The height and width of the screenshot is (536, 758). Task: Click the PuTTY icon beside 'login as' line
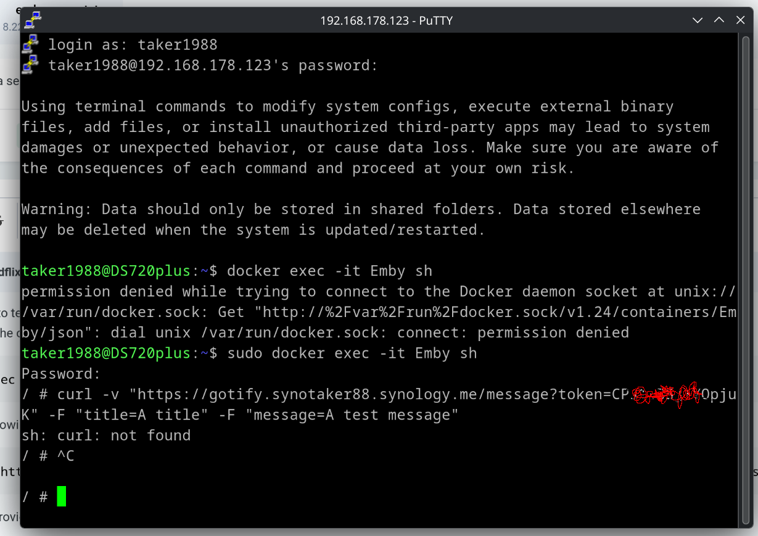pyautogui.click(x=30, y=44)
